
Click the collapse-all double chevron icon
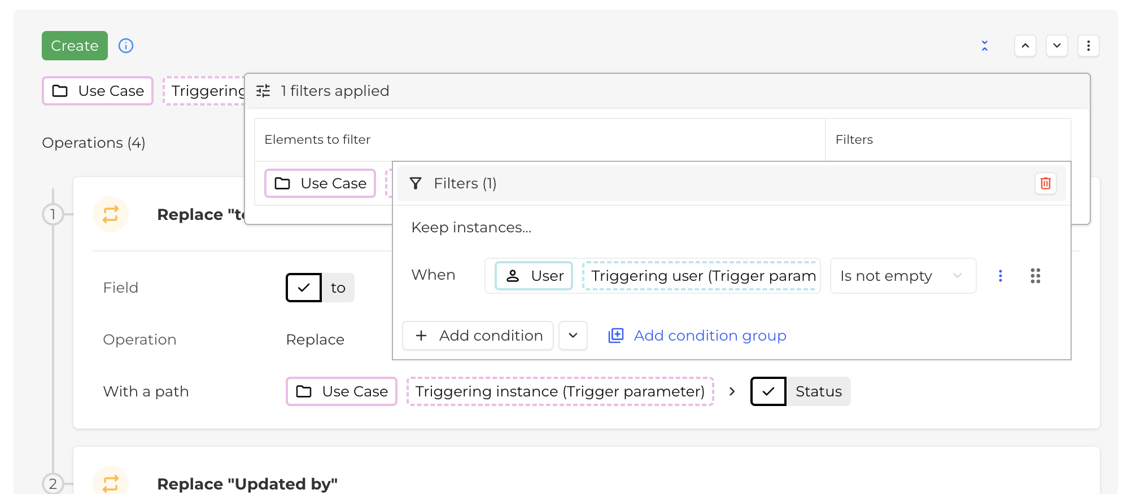point(984,46)
